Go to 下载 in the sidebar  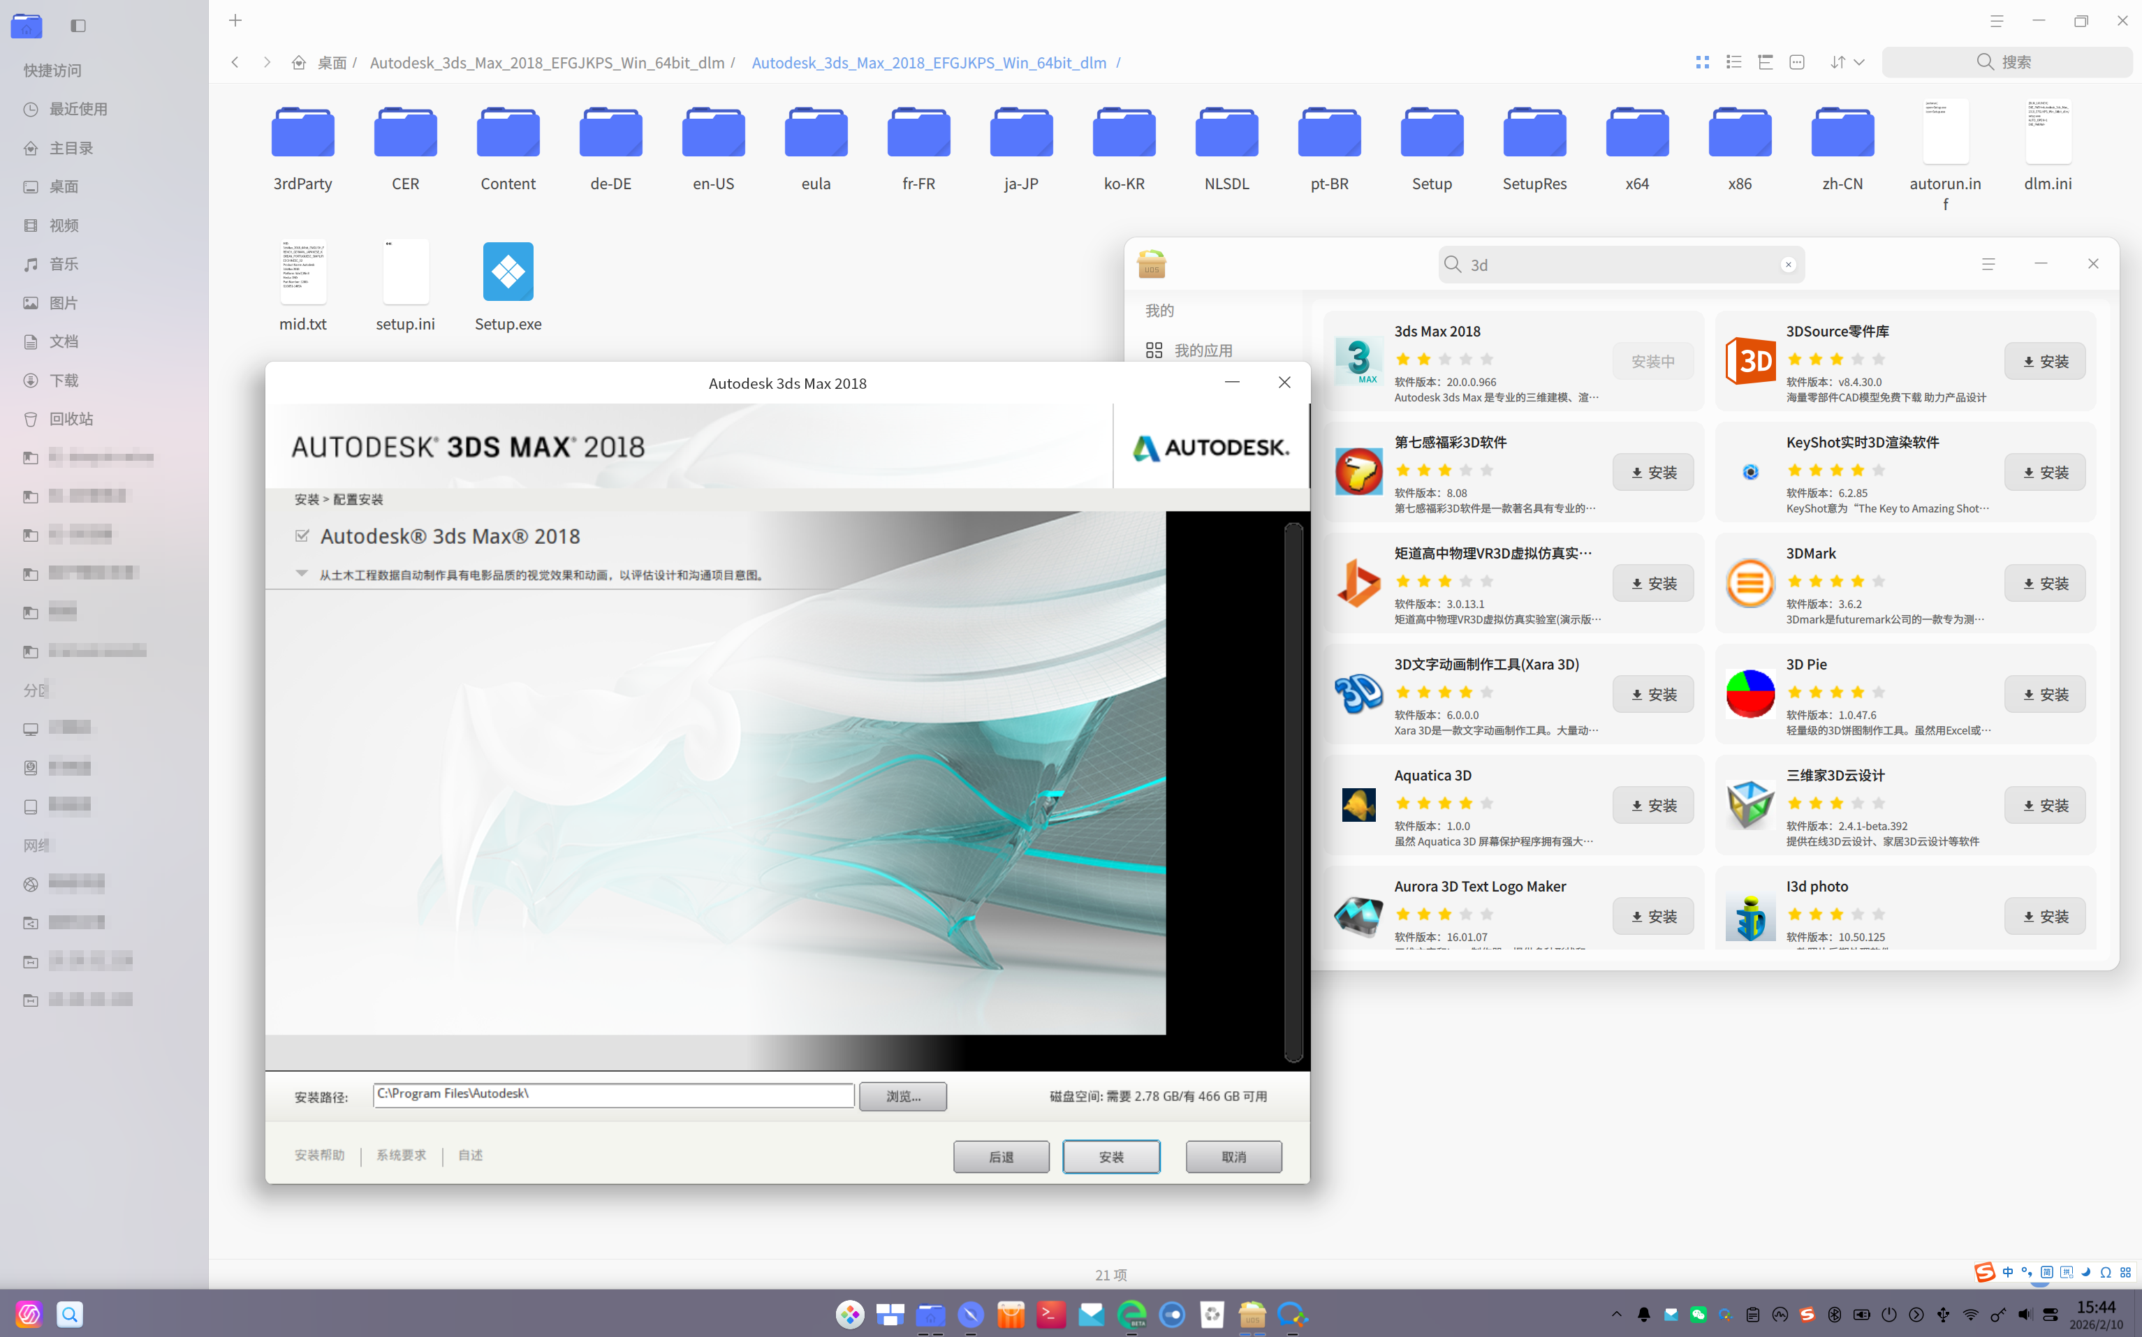64,381
